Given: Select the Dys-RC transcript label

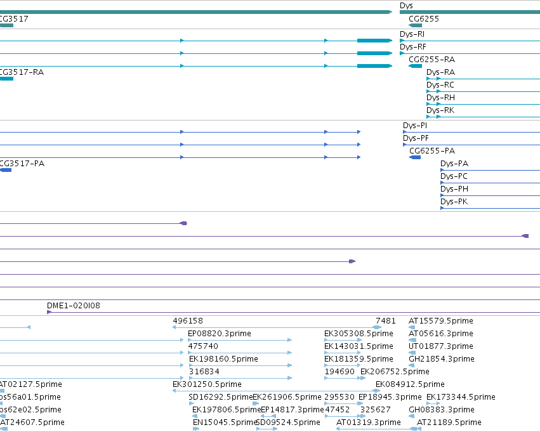Looking at the screenshot, I should (440, 85).
